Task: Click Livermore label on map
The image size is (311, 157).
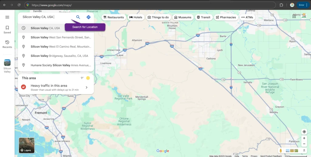Action: point(106,63)
